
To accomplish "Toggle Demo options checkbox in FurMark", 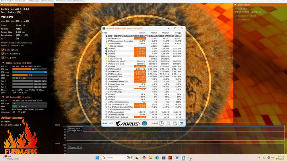I will [x=3, y=50].
